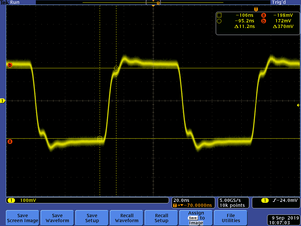Open File Utilities

click(x=230, y=218)
